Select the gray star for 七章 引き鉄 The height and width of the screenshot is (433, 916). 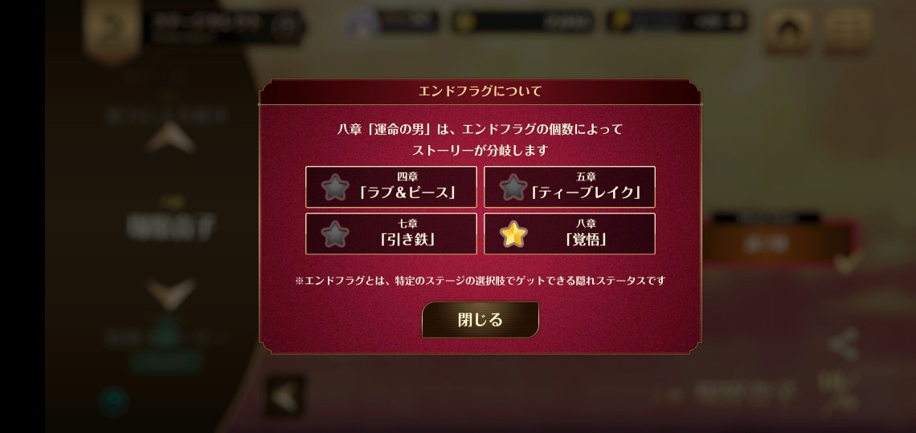pyautogui.click(x=335, y=234)
